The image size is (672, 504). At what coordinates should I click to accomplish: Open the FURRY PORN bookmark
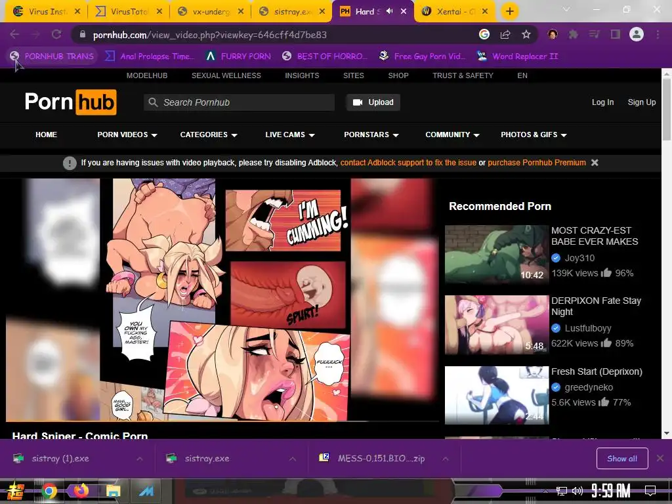pos(238,56)
